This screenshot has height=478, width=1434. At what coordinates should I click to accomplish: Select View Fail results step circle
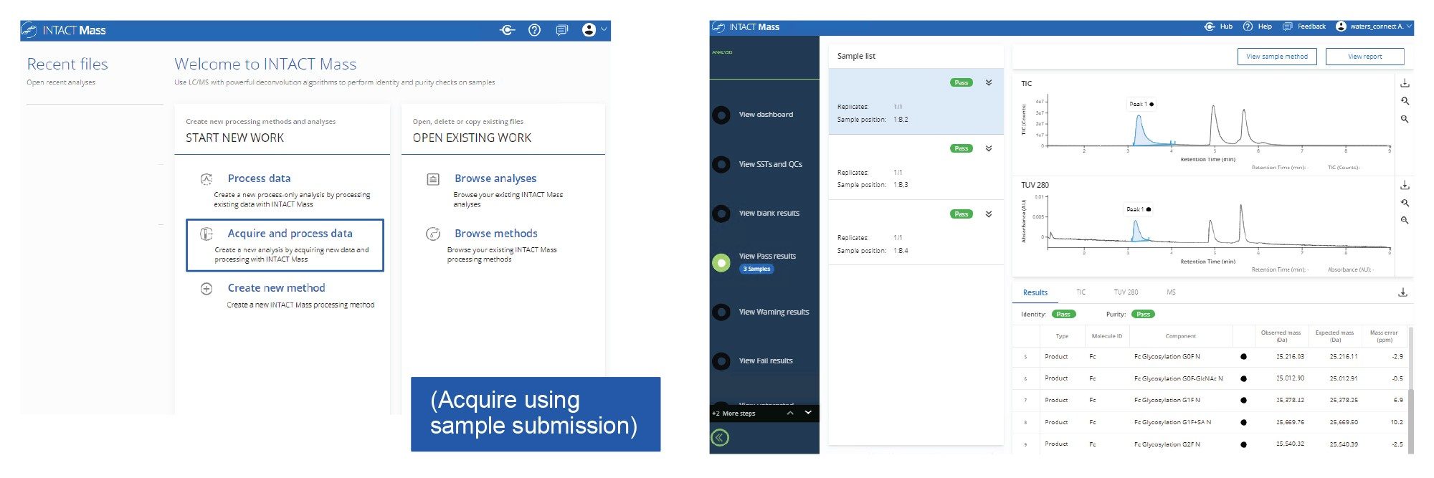tap(721, 361)
